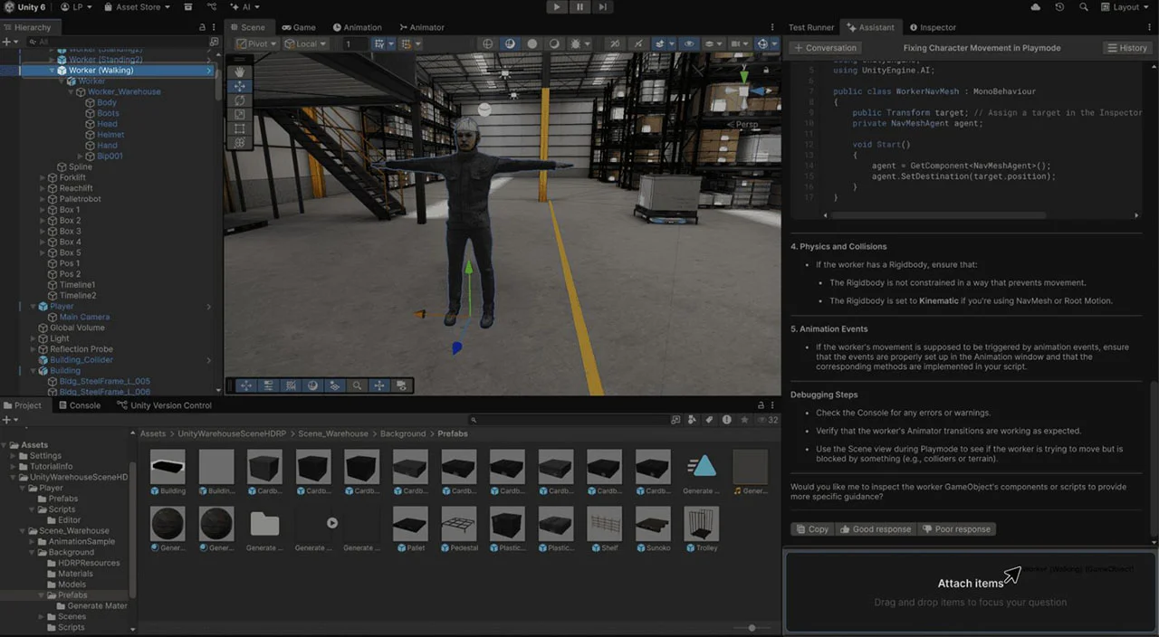
Task: Click the Project search-by-label tag icon
Action: click(709, 420)
